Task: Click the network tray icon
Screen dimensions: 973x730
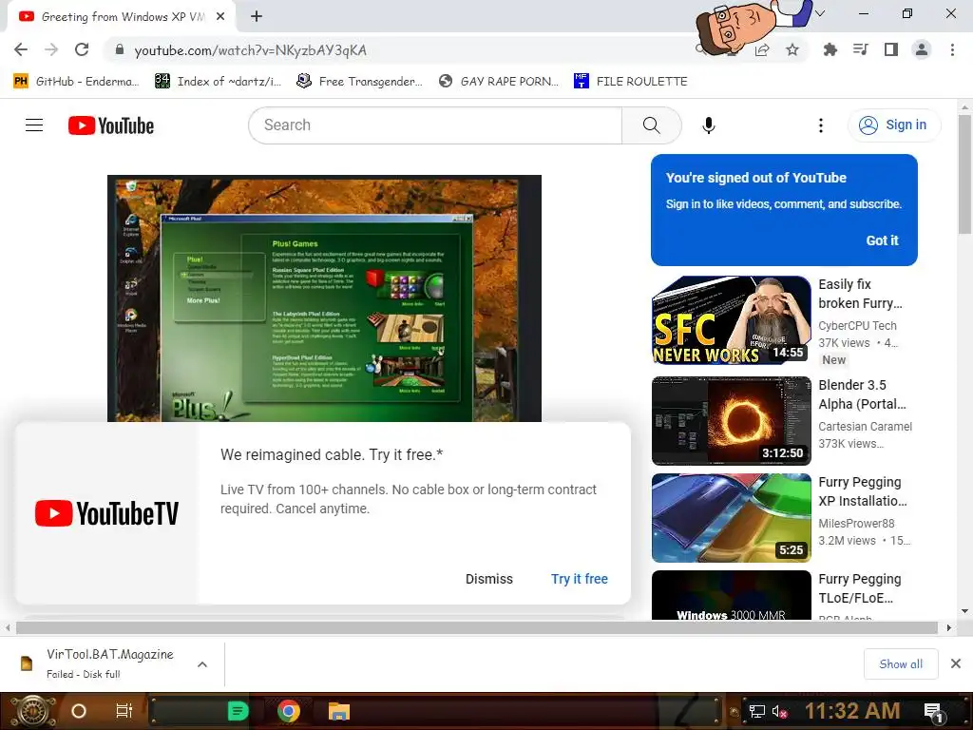Action: [757, 711]
